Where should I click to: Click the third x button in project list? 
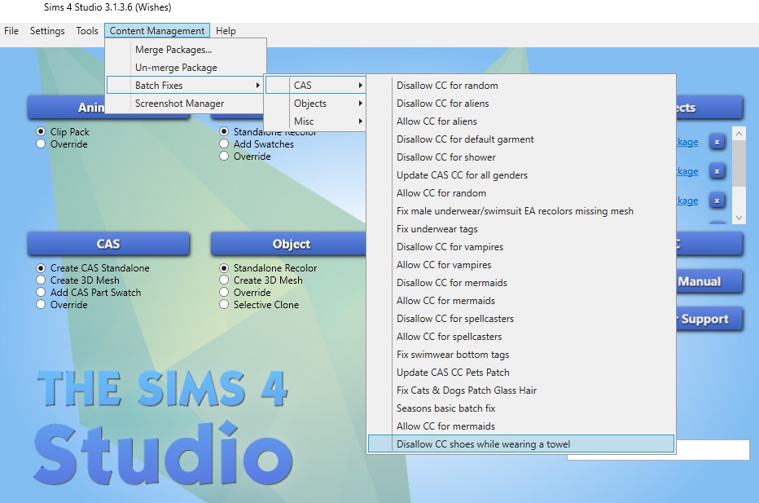coord(717,201)
